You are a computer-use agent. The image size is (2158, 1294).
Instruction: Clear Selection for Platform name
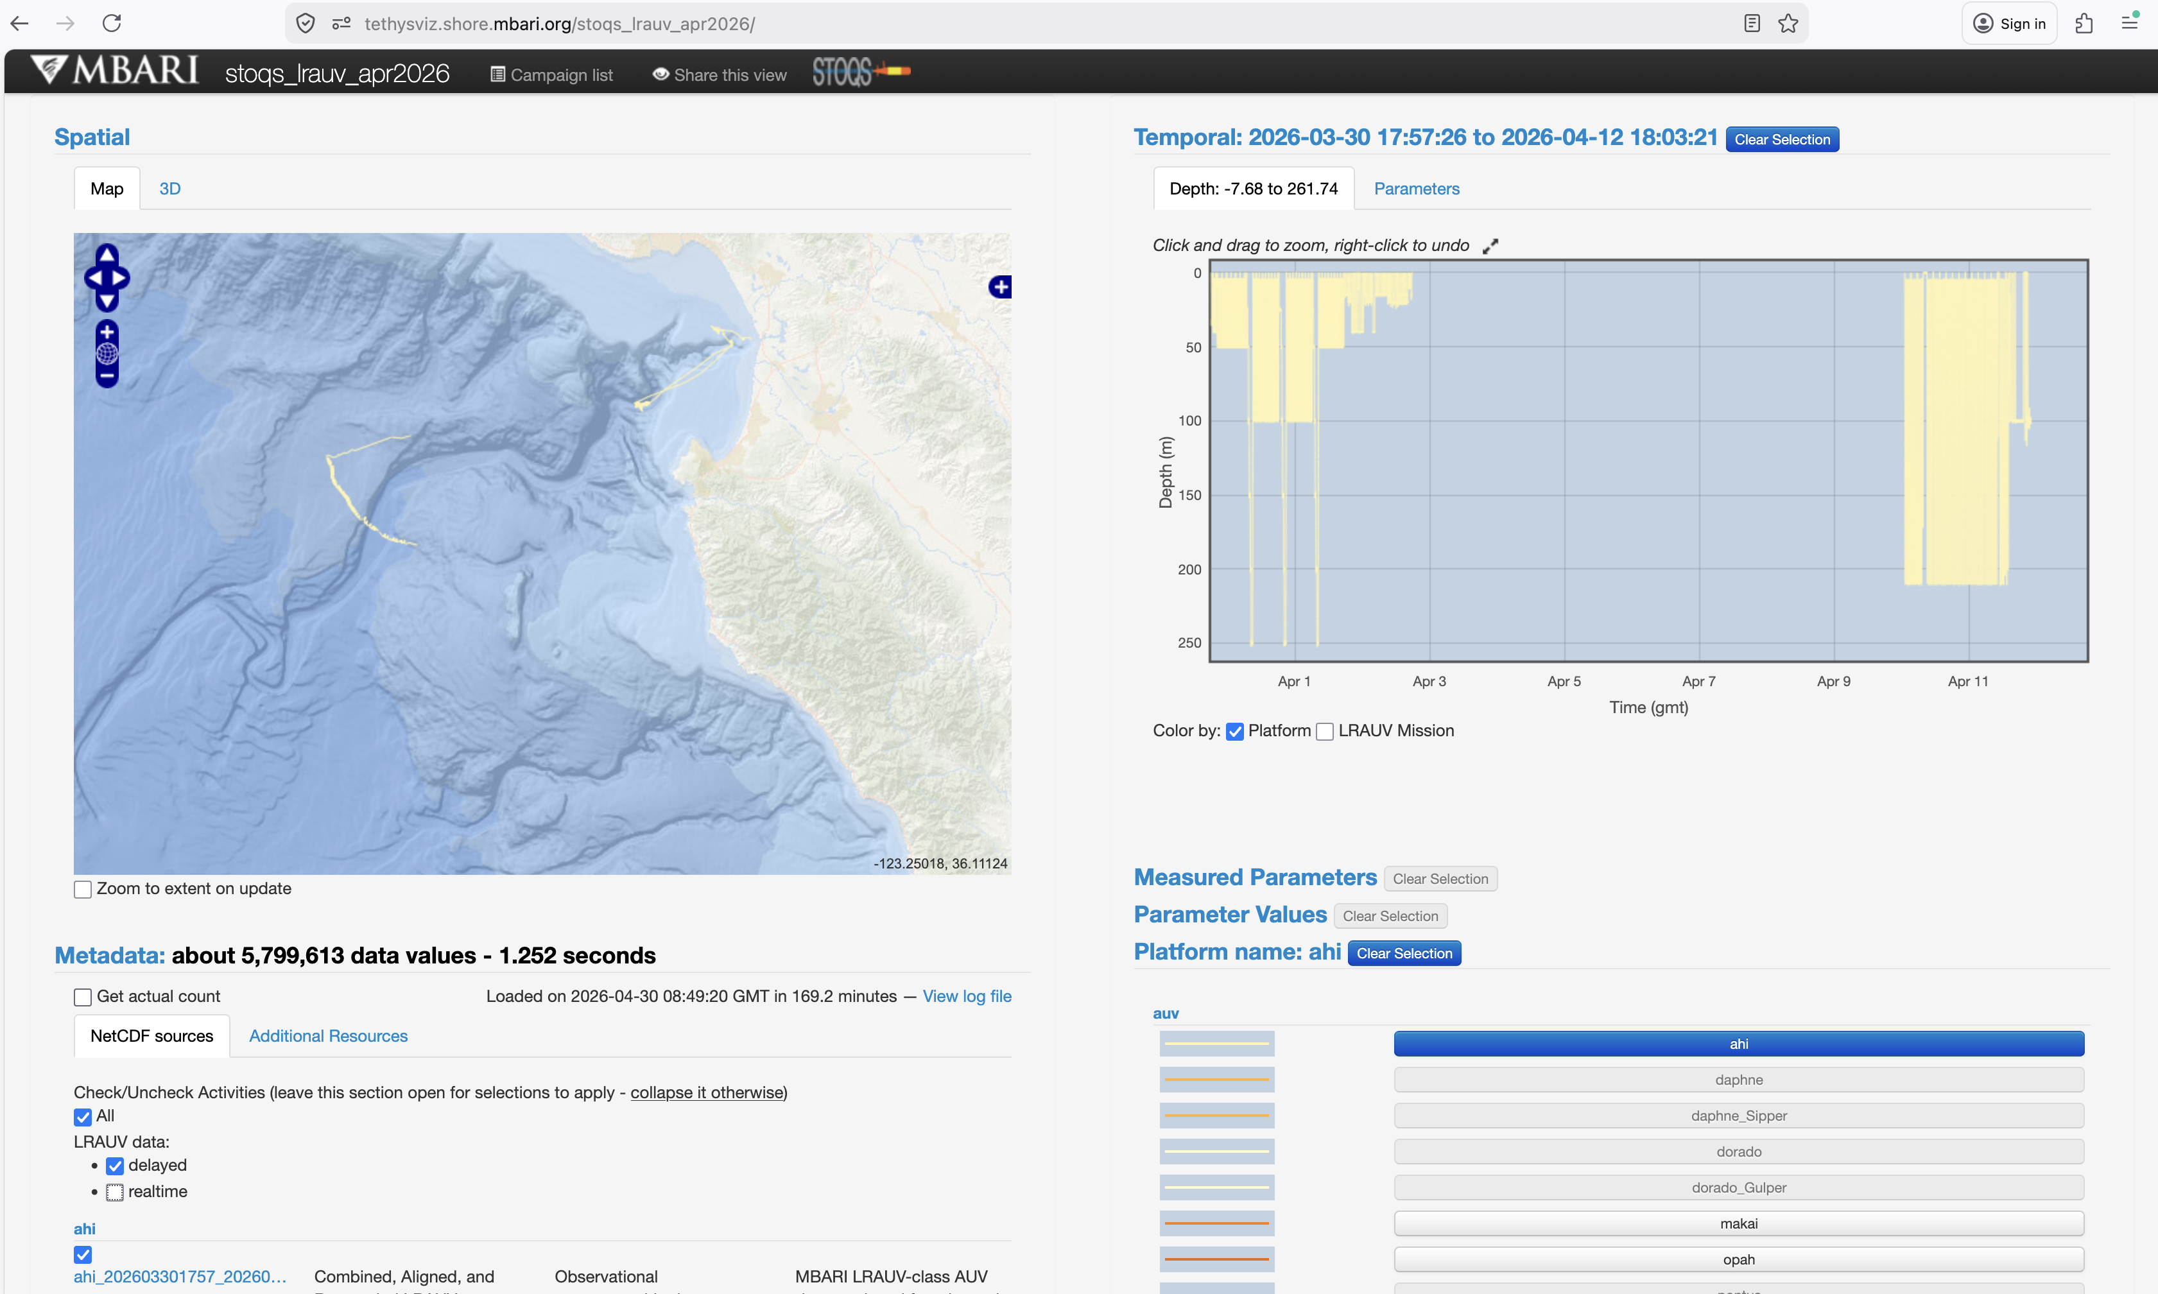(1404, 954)
